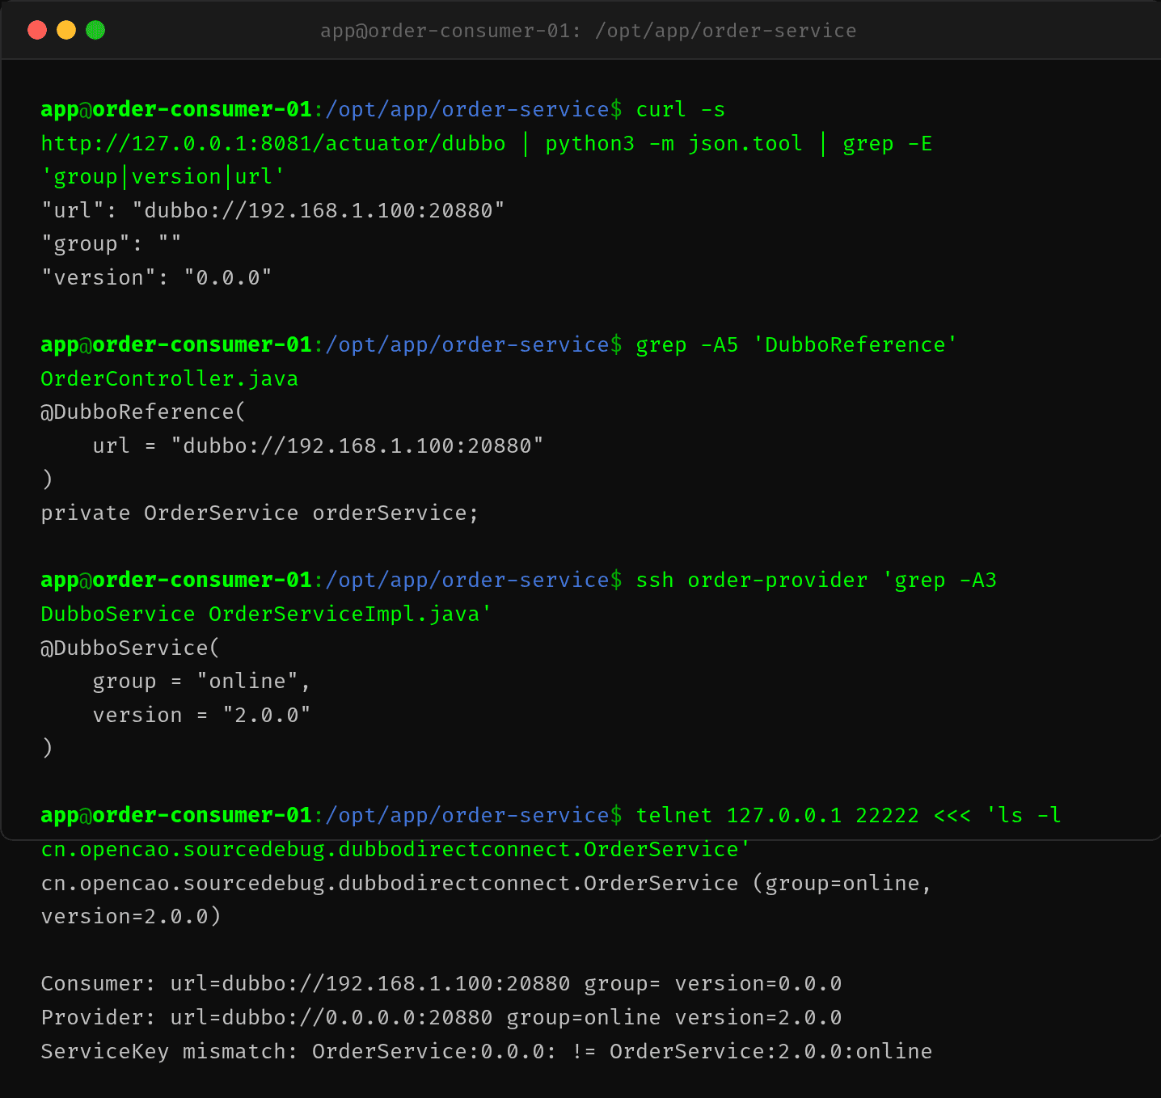Click the "'group|version|url'" grep pattern
1161x1098 pixels.
[x=163, y=176]
